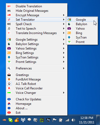
Task: Click the red key Encrypt Message icon
Action: (9, 15)
